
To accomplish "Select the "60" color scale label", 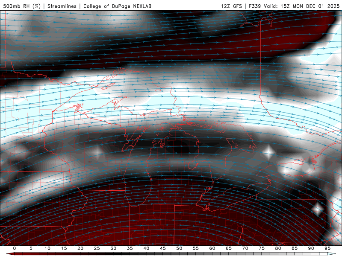I will click(x=212, y=248).
